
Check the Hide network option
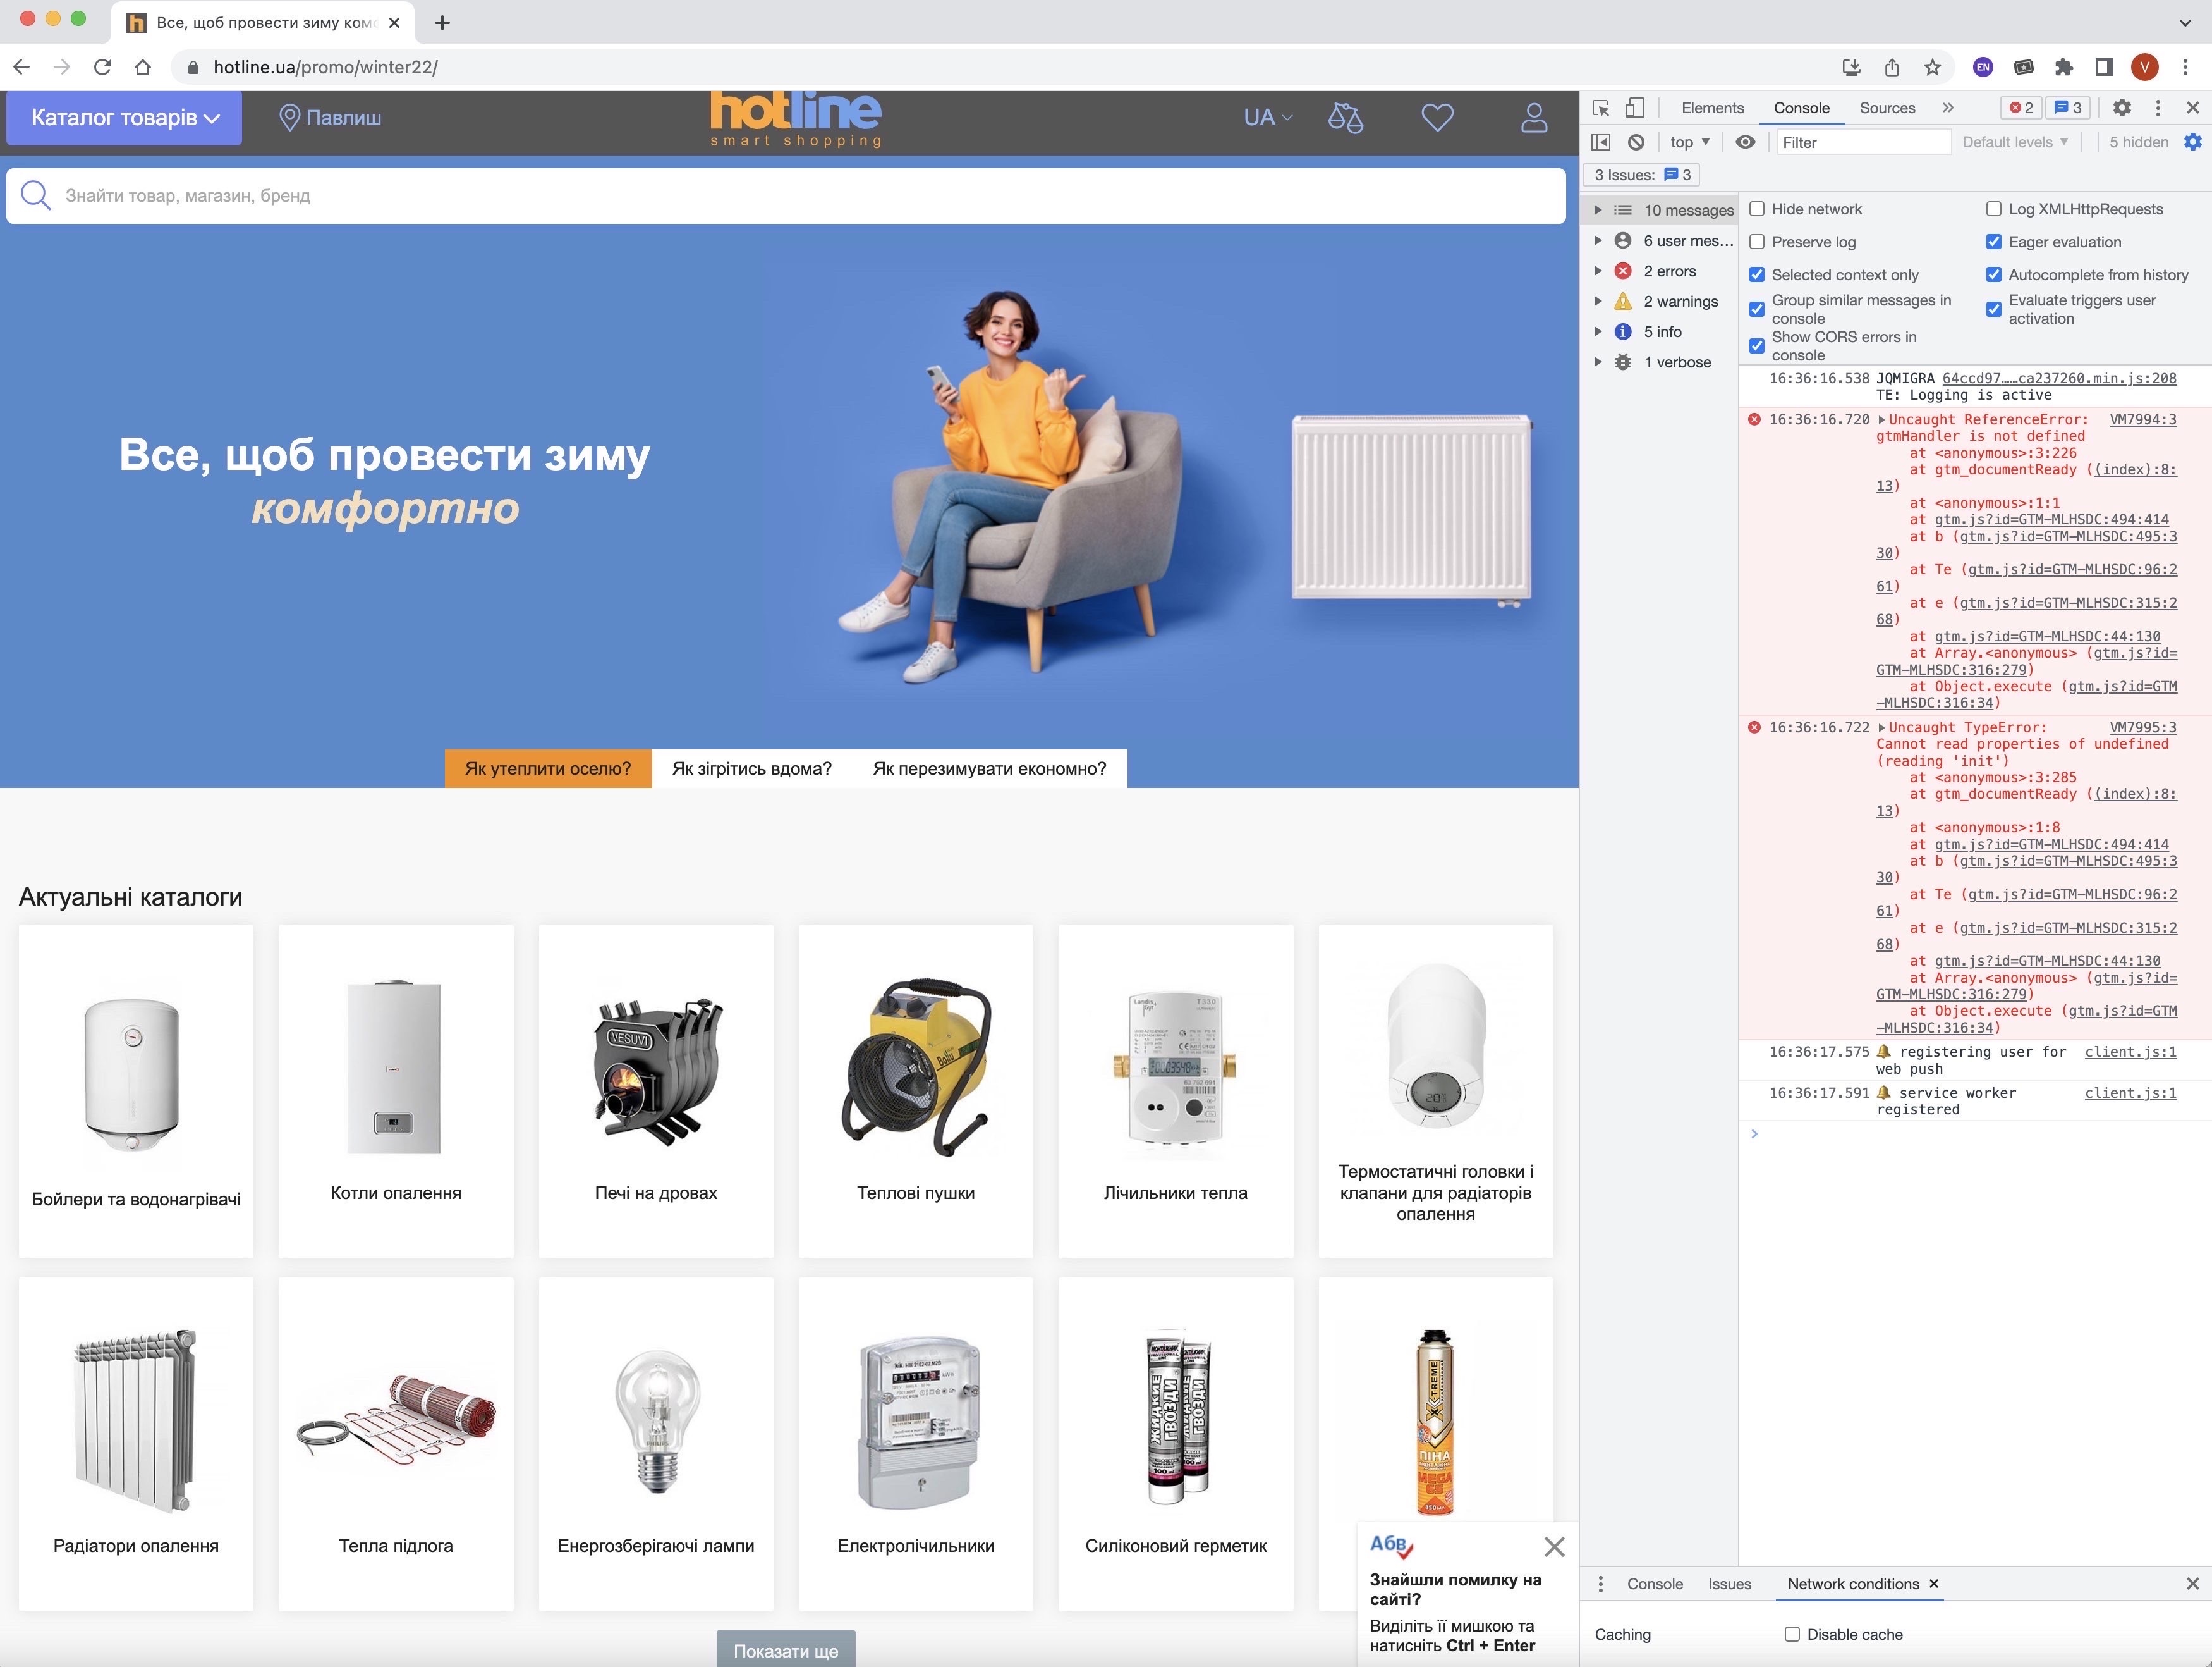click(x=1757, y=209)
